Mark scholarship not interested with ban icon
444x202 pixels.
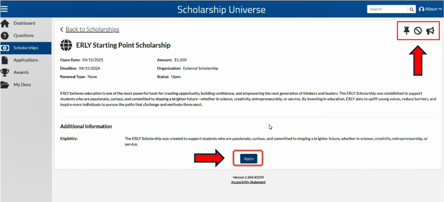tap(418, 30)
